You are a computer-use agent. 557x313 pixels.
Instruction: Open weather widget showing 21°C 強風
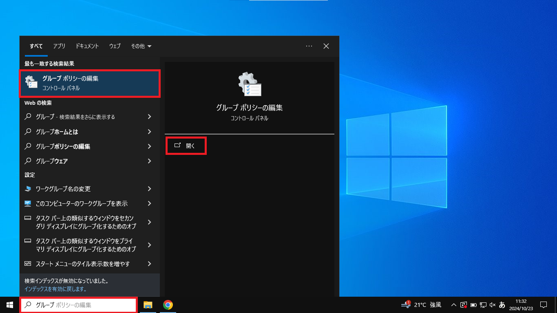tap(421, 305)
